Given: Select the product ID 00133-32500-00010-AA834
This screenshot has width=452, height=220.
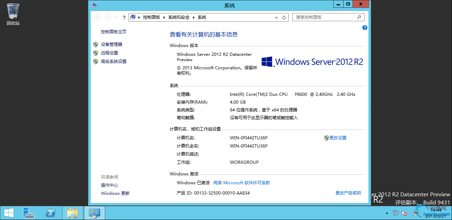Looking at the screenshot, I should 222,193.
